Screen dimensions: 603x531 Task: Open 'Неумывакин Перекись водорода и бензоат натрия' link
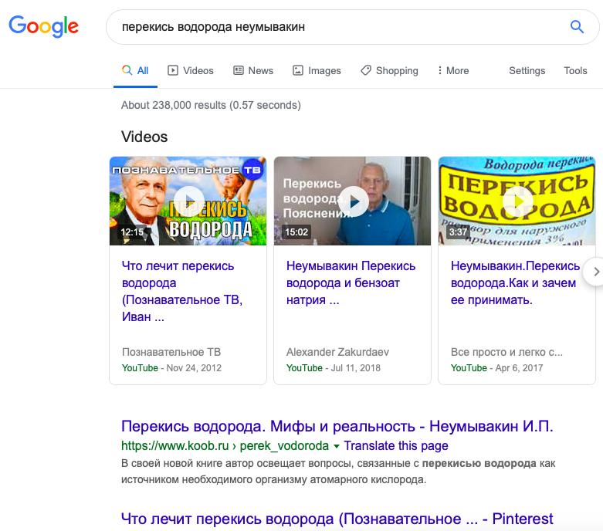pos(351,282)
